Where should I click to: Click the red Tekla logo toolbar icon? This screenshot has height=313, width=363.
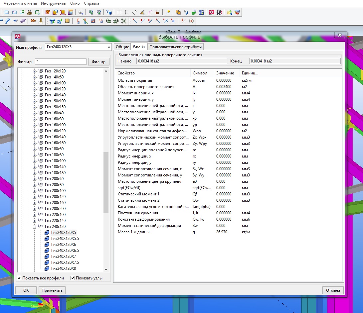pyautogui.click(x=212, y=12)
